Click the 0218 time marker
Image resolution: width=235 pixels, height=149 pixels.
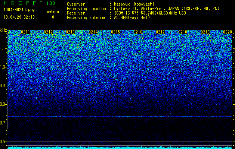(183, 32)
